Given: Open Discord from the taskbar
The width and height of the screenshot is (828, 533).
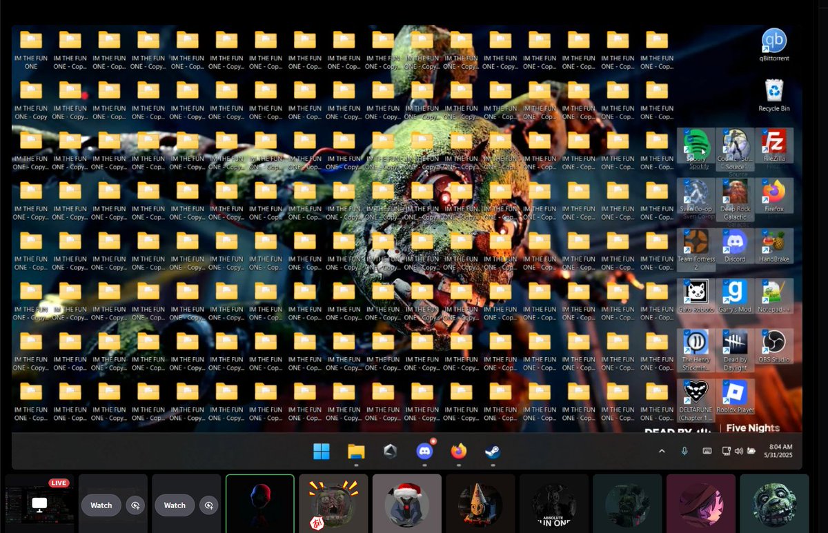Looking at the screenshot, I should (424, 451).
